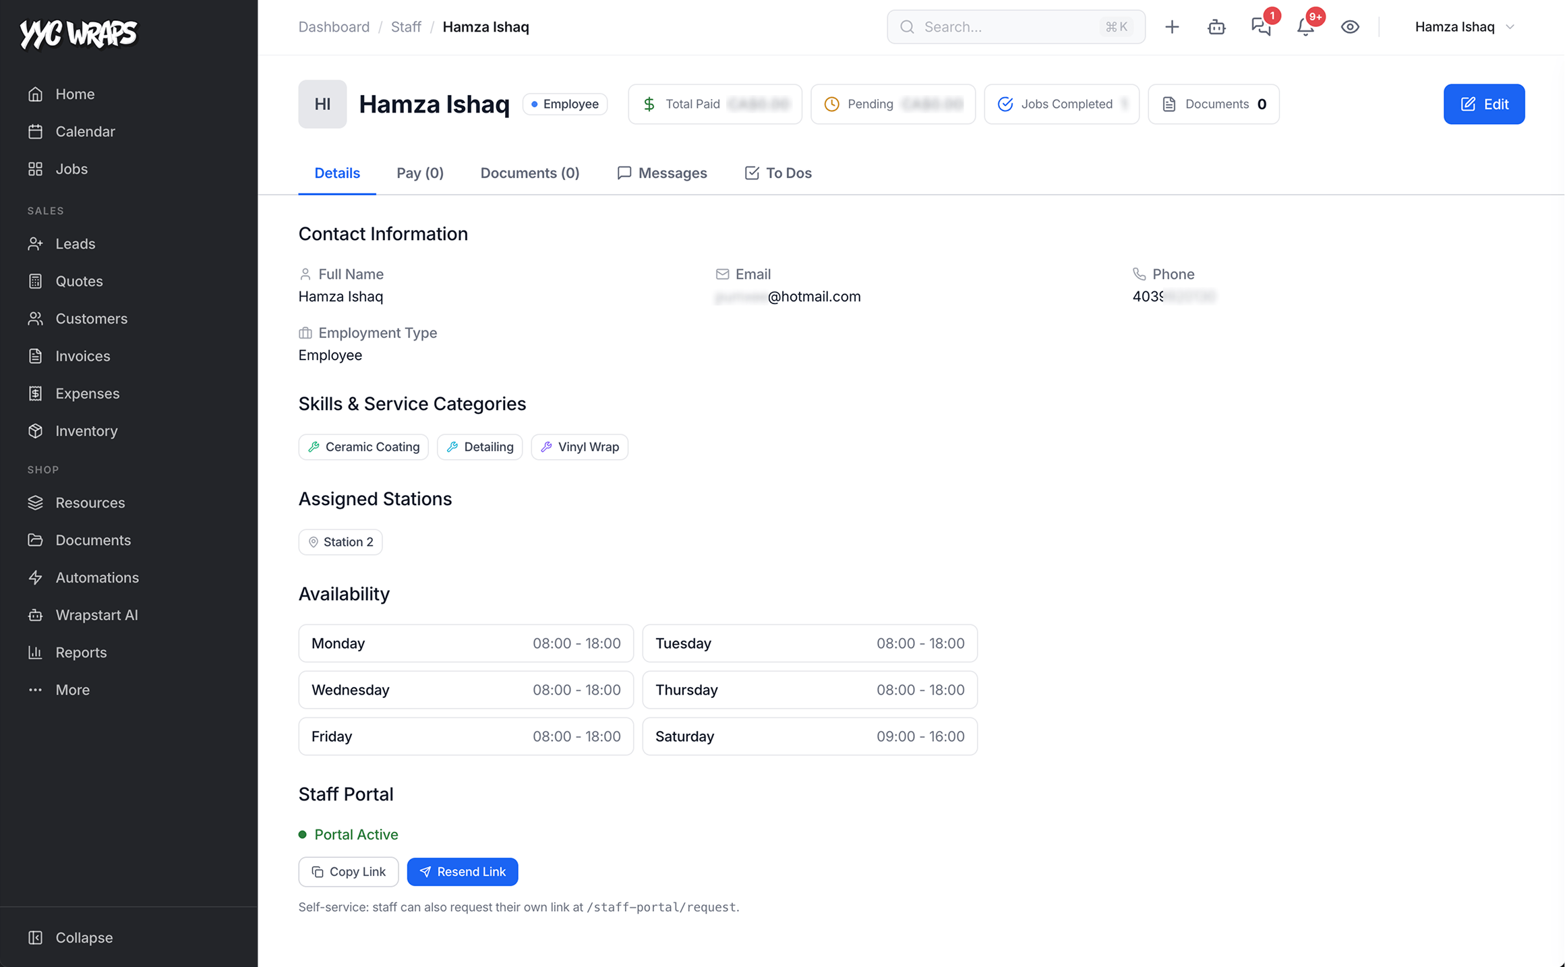1565x967 pixels.
Task: Switch to the Documents (0) tab
Action: click(530, 173)
